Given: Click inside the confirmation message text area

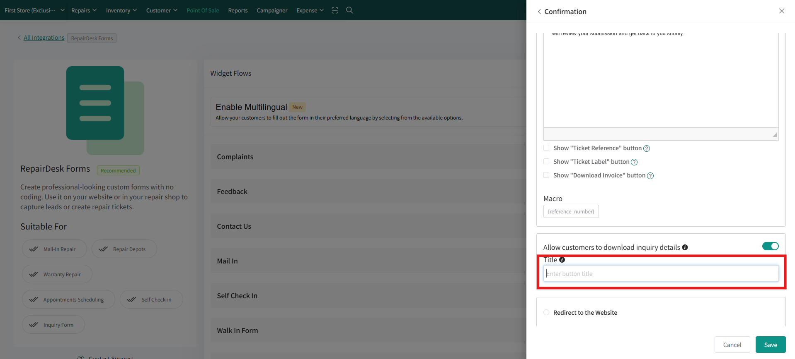Looking at the screenshot, I should point(661,81).
